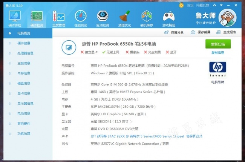The image size is (245, 162).
Task: Open 清理优化 broom icon
Action: click(124, 16)
